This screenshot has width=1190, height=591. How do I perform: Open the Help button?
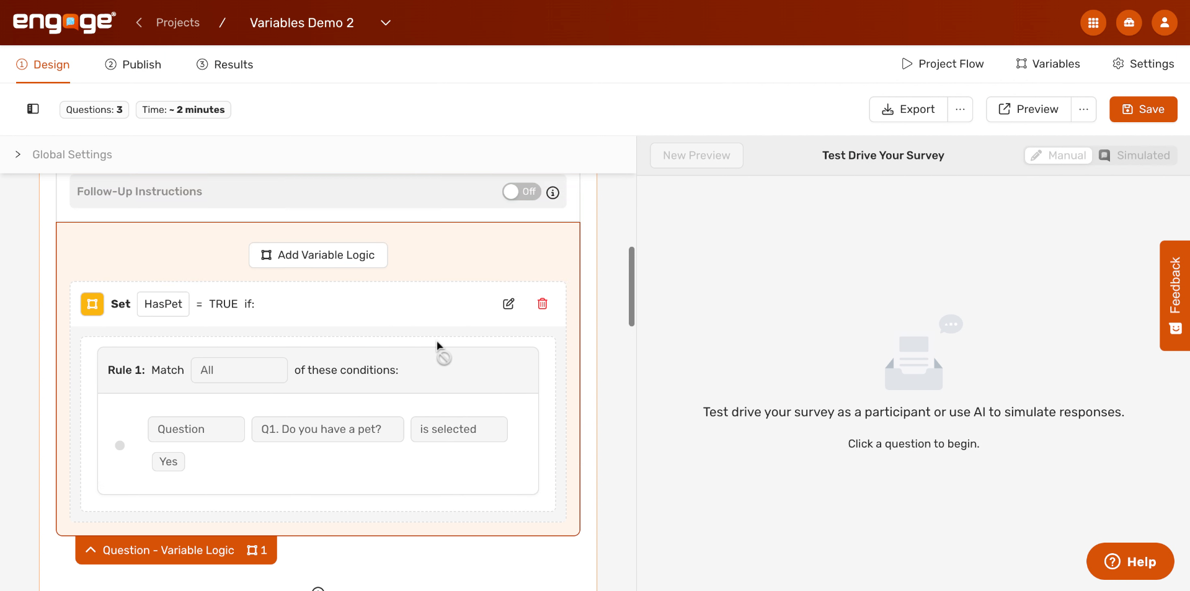pos(1130,561)
